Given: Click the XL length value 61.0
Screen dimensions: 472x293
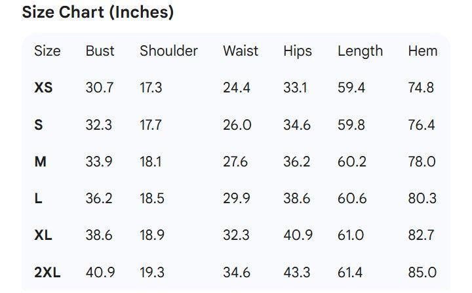Looking at the screenshot, I should coord(351,235).
